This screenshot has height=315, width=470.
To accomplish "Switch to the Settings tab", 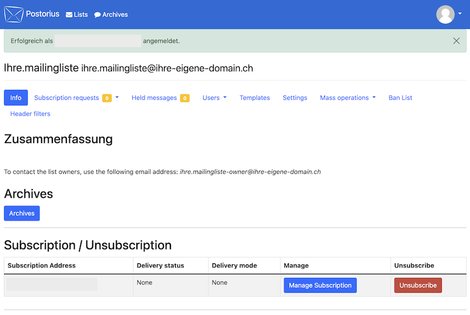I will point(295,98).
